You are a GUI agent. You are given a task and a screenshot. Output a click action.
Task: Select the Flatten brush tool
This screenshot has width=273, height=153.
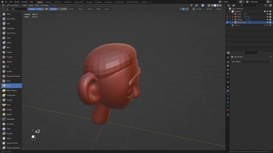[12, 62]
